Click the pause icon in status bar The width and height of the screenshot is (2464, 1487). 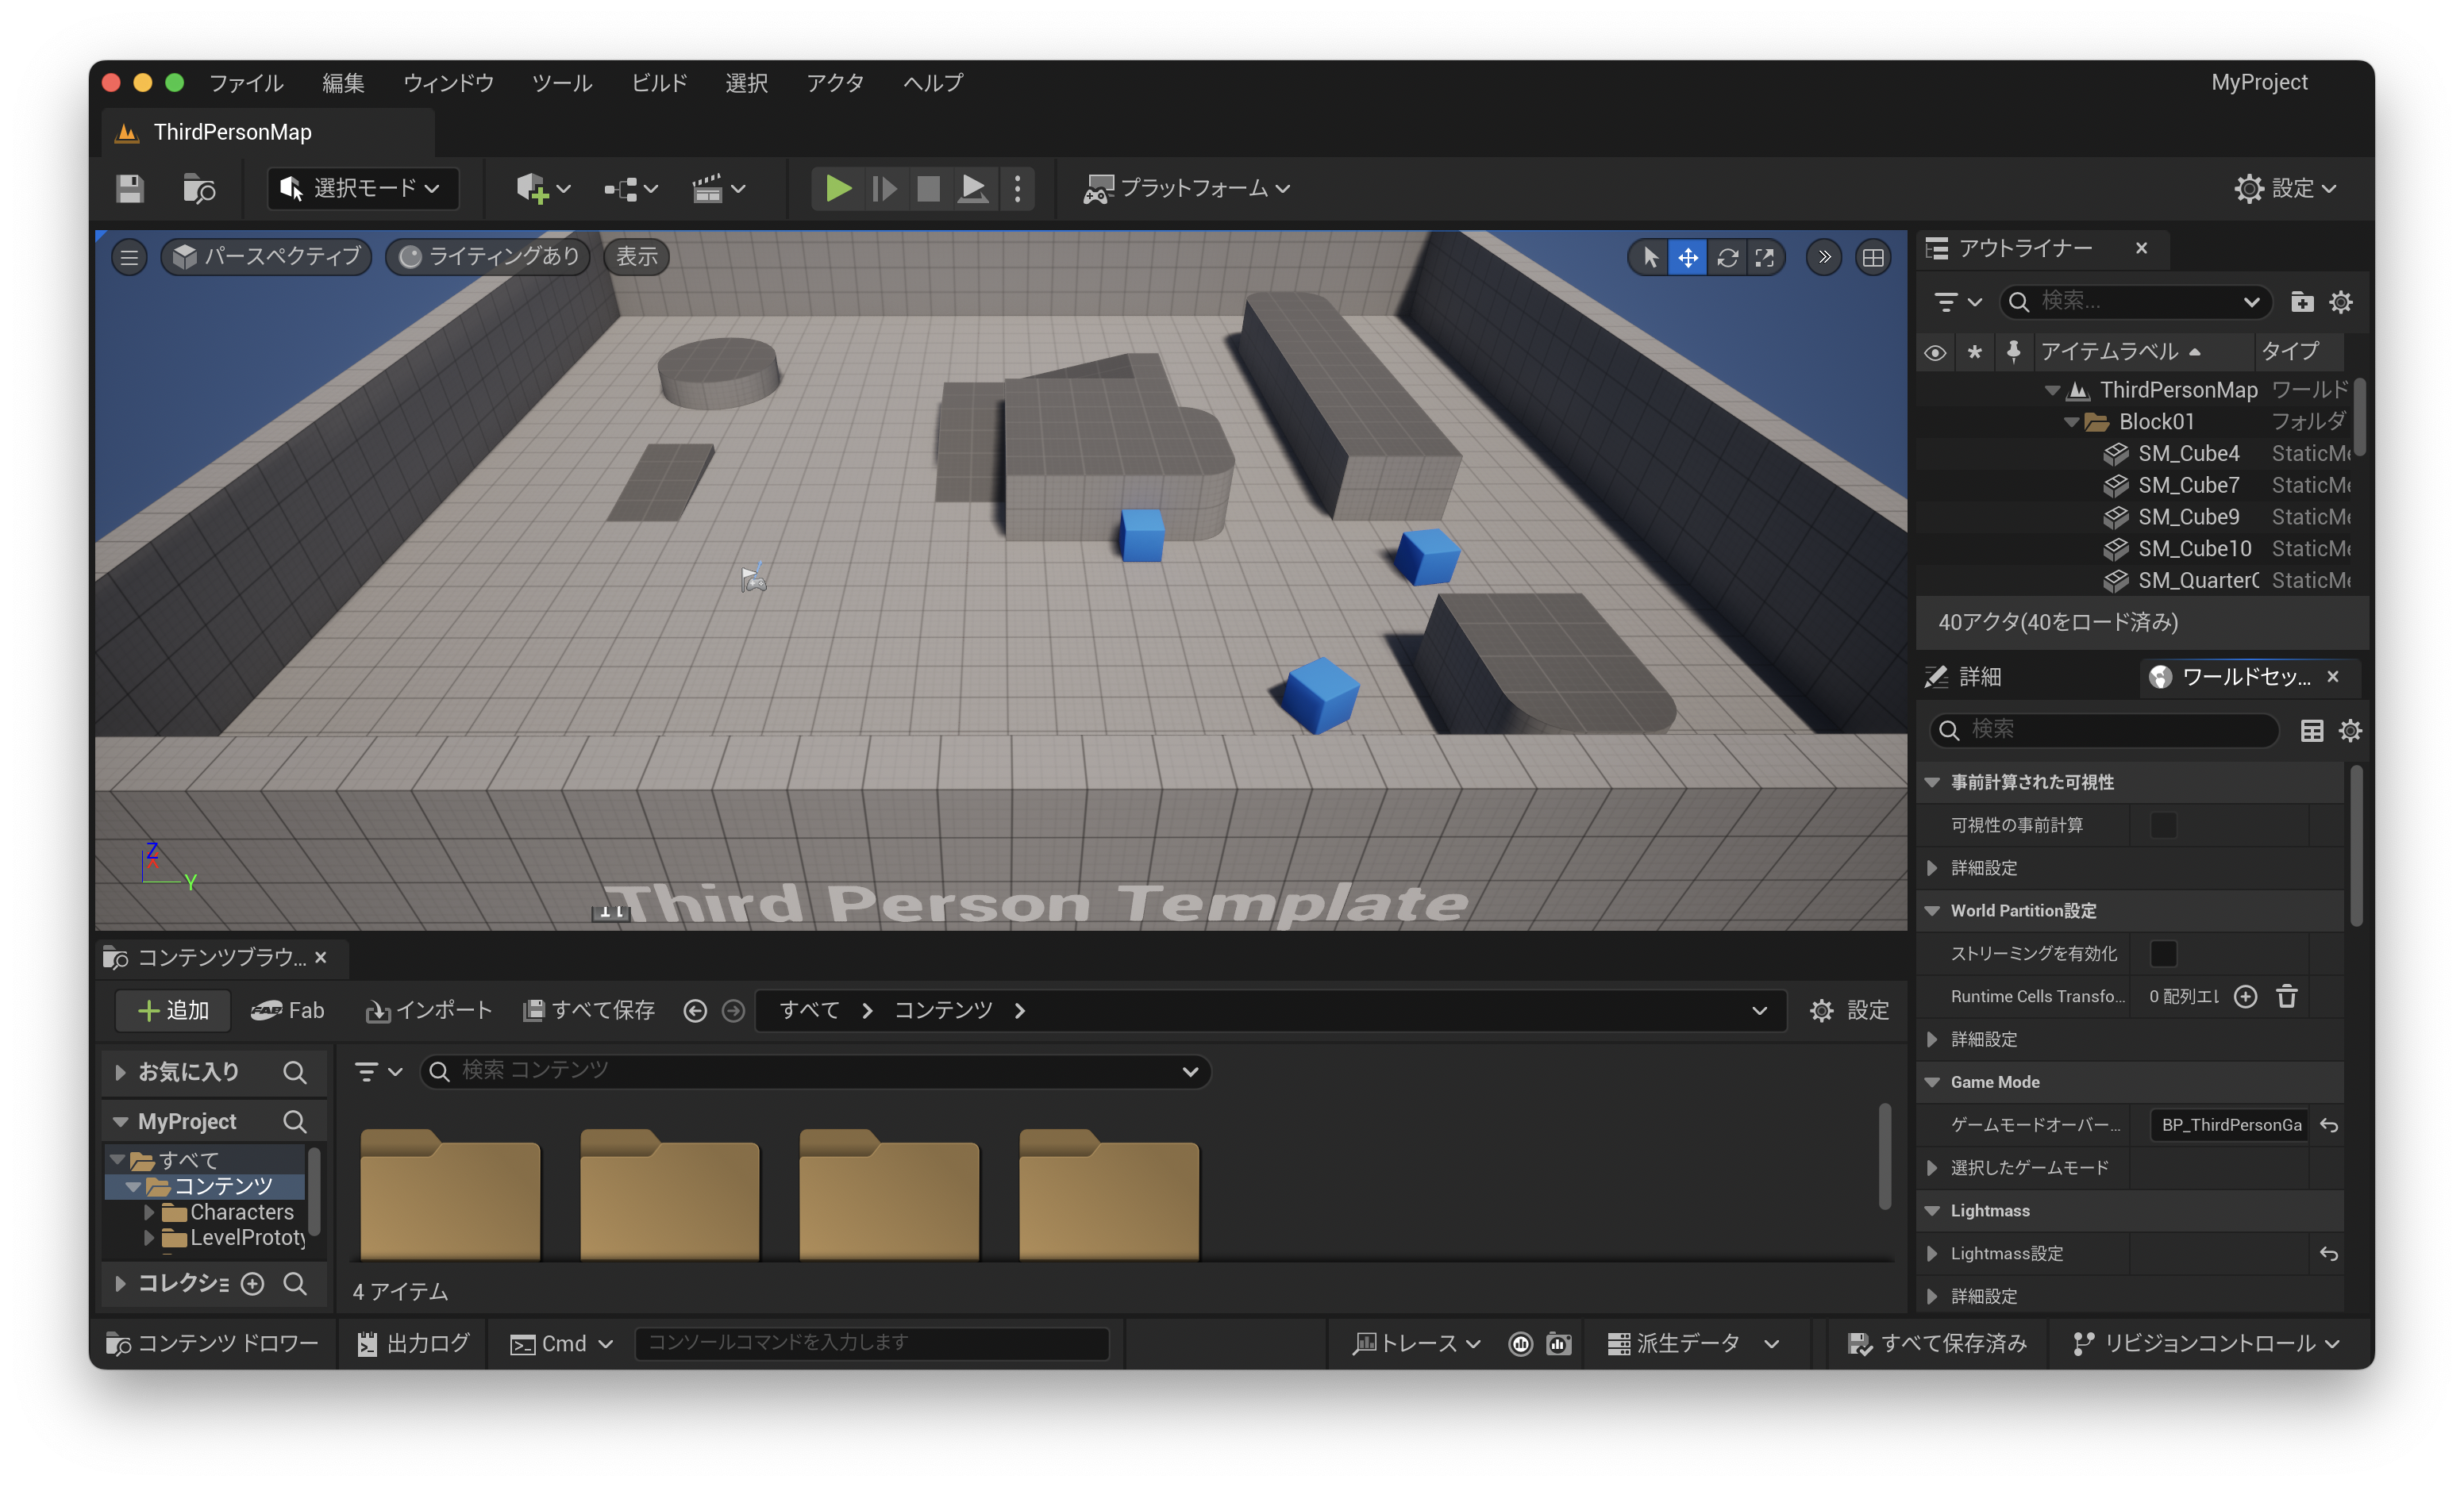click(x=1521, y=1344)
